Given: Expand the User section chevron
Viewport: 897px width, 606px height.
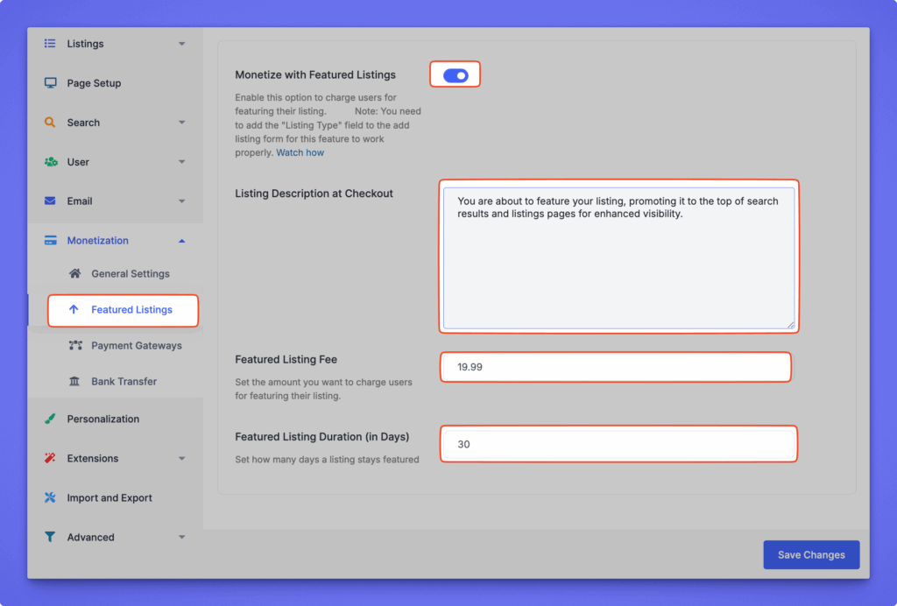Looking at the screenshot, I should tap(181, 162).
